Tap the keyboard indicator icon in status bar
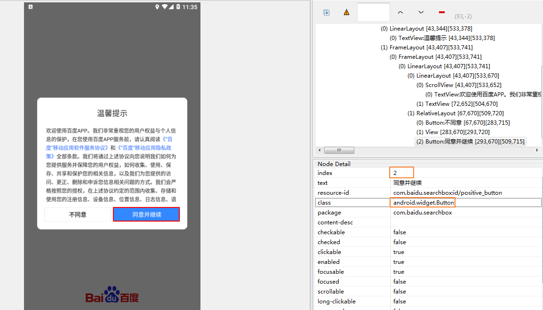Screen dimensions: 543x310 pyautogui.click(x=31, y=7)
